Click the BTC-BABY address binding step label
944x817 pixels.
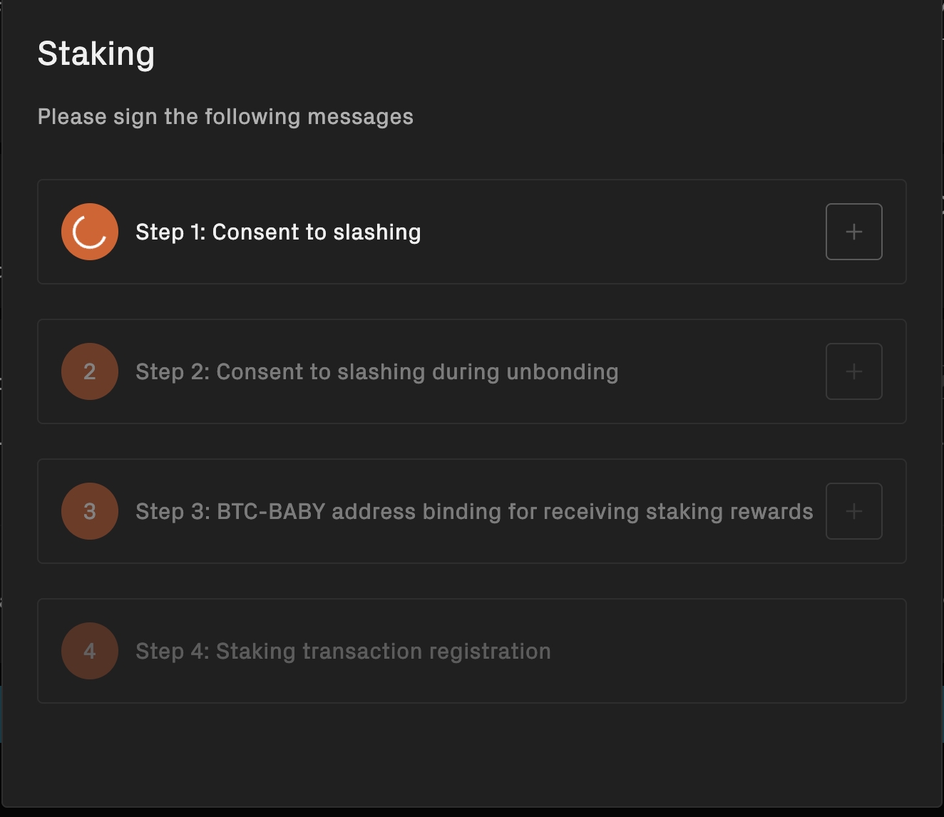pos(474,512)
